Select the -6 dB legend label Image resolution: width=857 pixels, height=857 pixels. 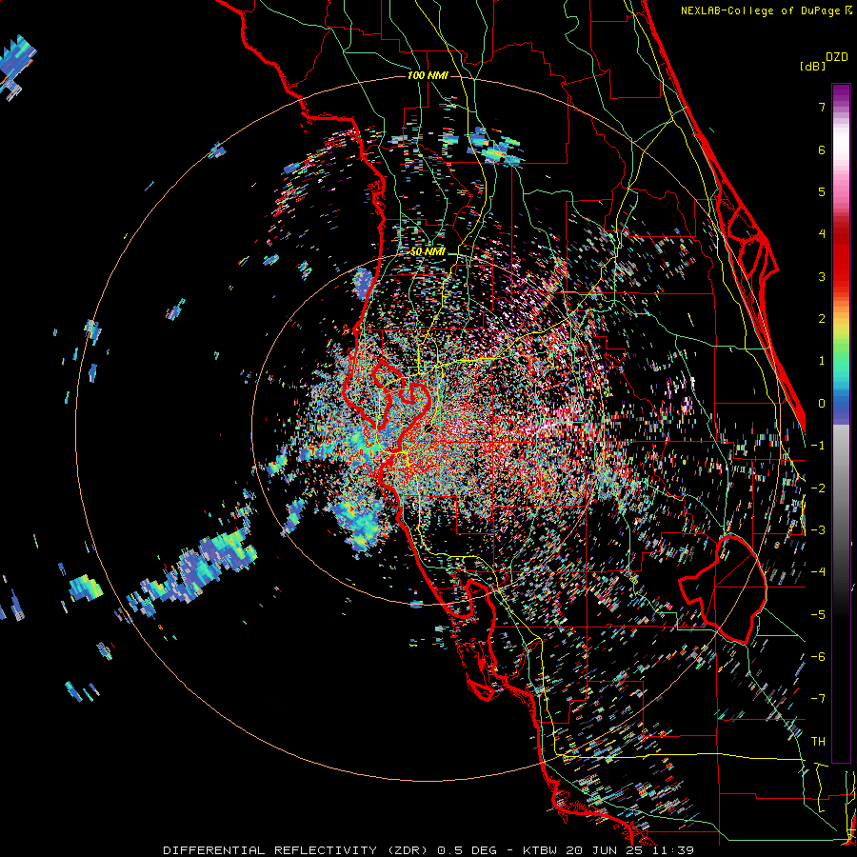point(818,656)
